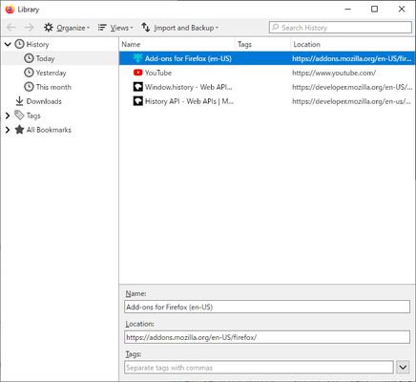Viewport: 416px width, 382px height.
Task: Click the clock icon beside Yesterday
Action: pos(29,73)
